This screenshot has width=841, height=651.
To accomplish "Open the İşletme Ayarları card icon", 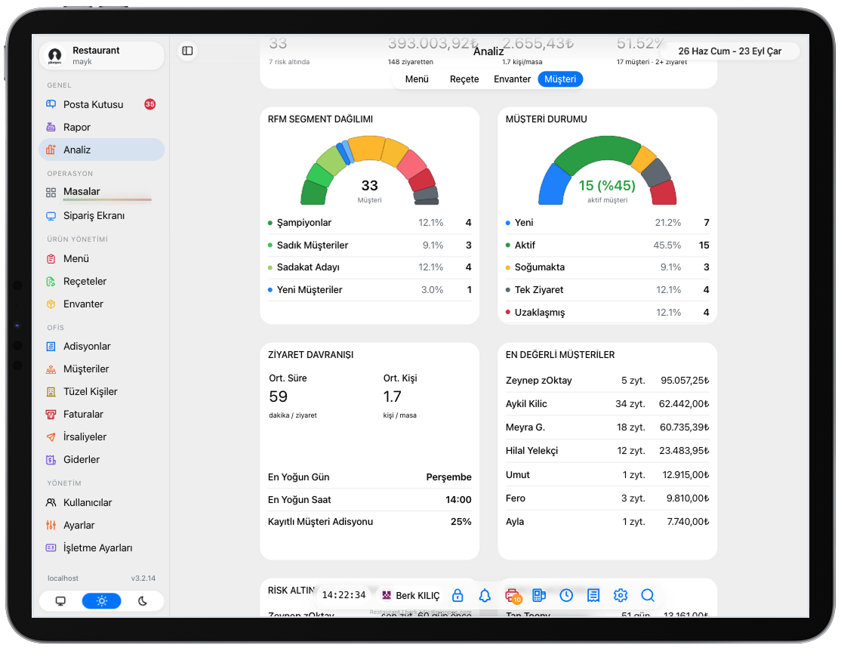I will [51, 548].
